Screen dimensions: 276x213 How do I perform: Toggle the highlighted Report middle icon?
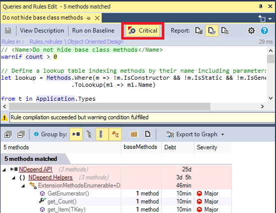click(x=212, y=31)
